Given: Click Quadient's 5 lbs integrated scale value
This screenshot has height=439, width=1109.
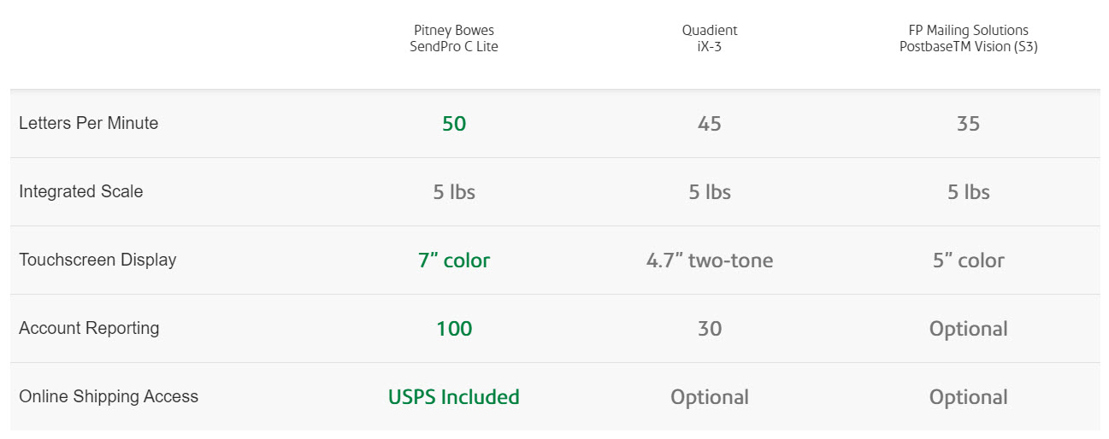Looking at the screenshot, I should (x=710, y=192).
